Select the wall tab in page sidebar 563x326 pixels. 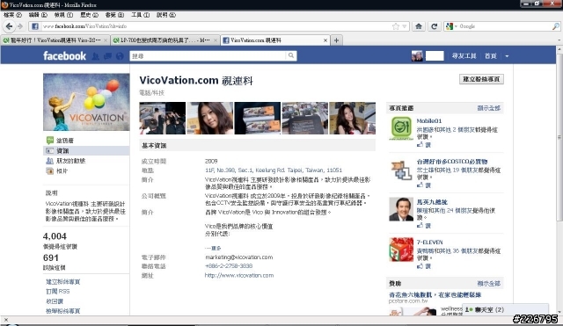pyautogui.click(x=86, y=141)
